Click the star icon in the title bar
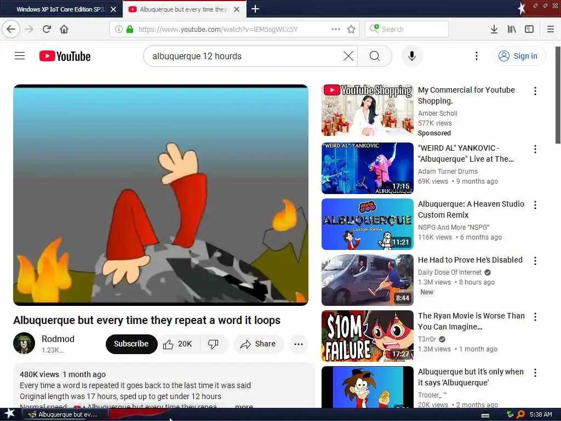The width and height of the screenshot is (561, 421). [522, 8]
